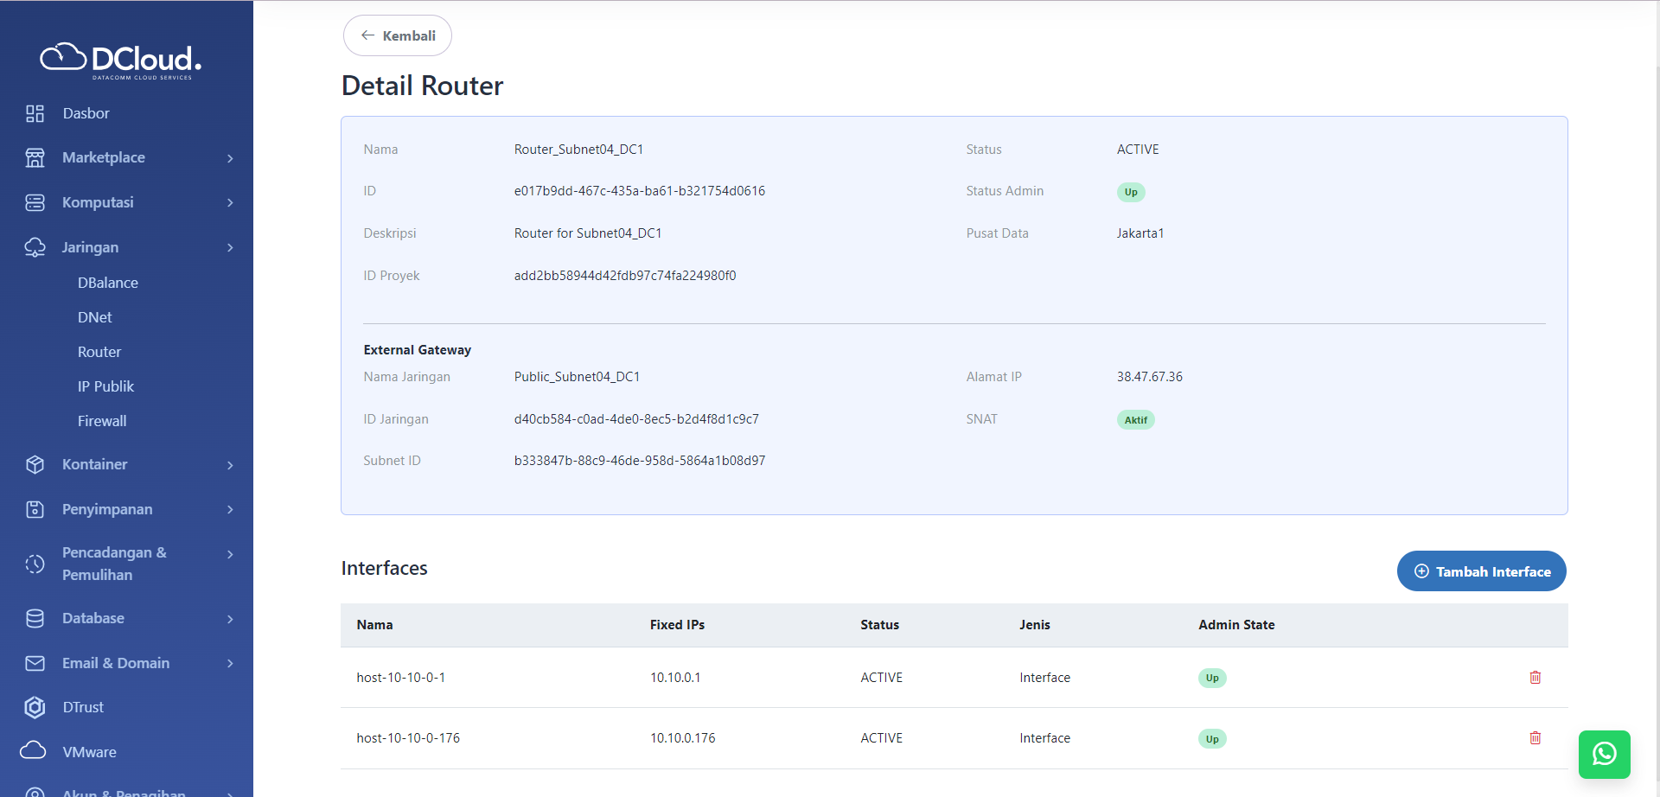Select Router in the Jaringan submenu
1660x797 pixels.
(x=99, y=352)
